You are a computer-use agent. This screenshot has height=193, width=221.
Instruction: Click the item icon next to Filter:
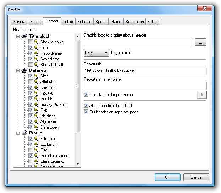[x=37, y=150]
